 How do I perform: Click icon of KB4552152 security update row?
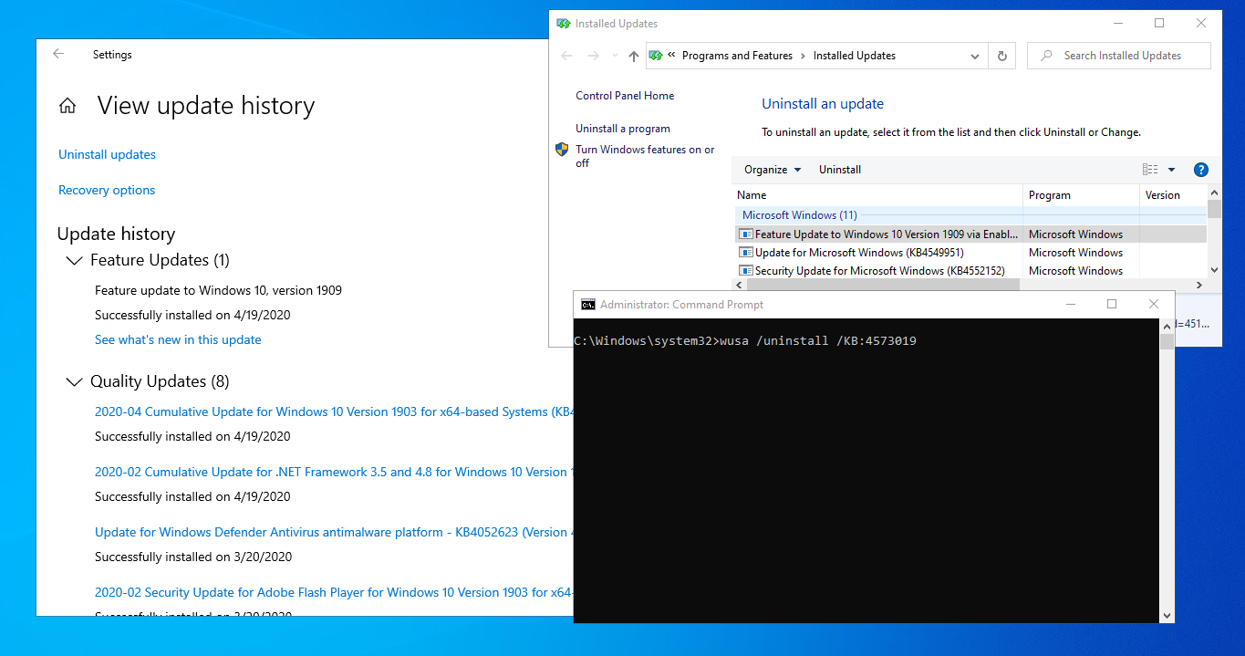pos(745,271)
